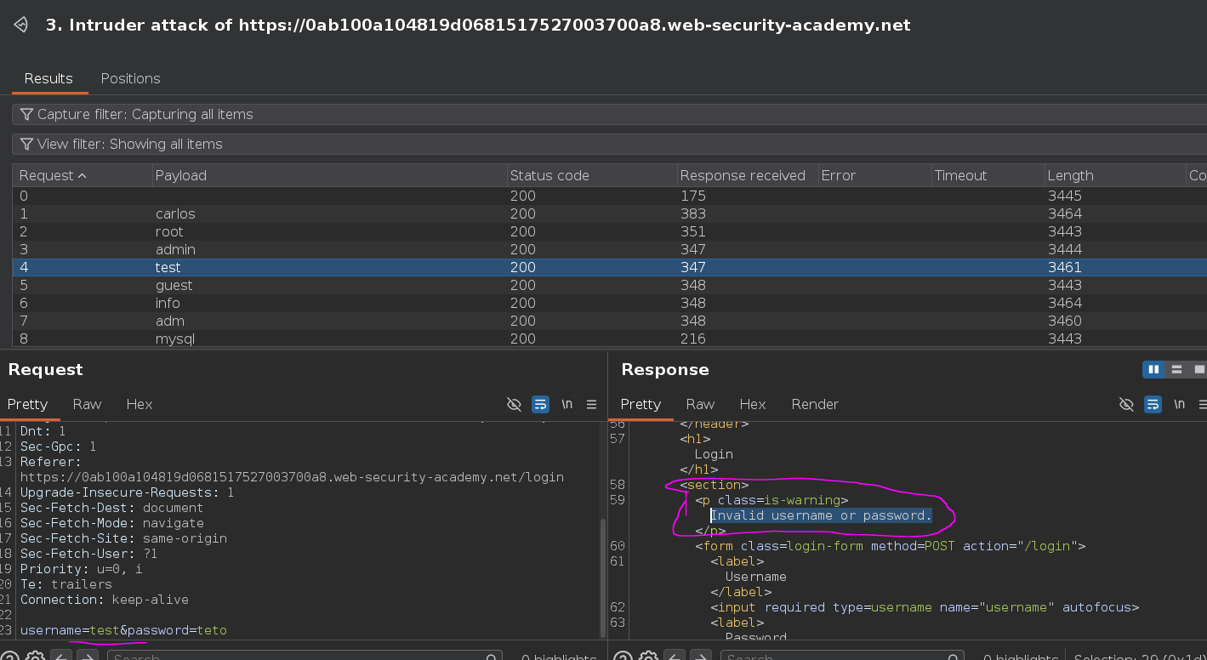Select the guest payload row

point(609,285)
